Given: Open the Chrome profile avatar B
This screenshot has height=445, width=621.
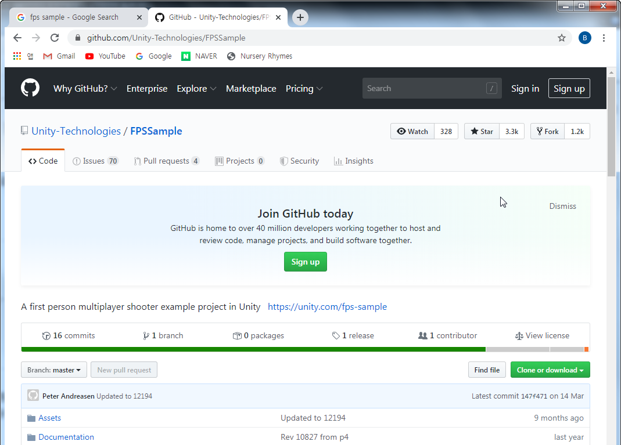Looking at the screenshot, I should pos(584,38).
